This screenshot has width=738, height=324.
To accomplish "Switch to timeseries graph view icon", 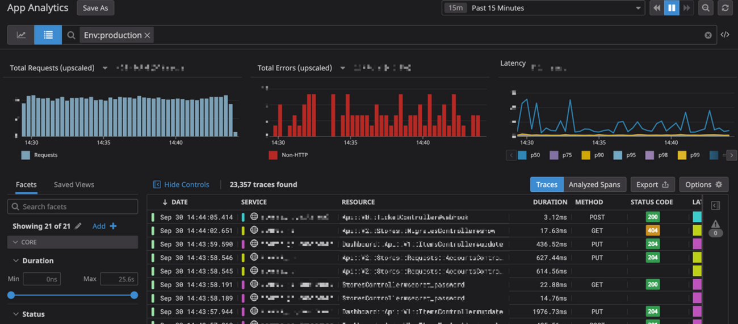I will click(21, 35).
